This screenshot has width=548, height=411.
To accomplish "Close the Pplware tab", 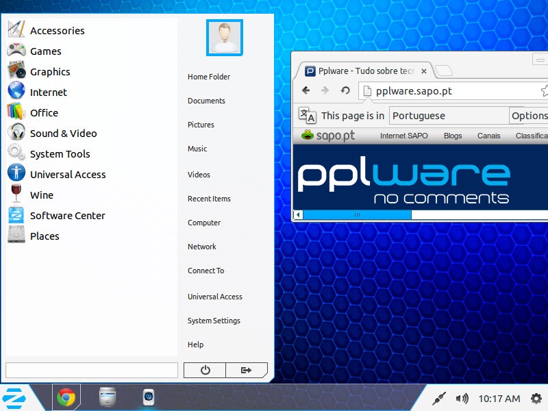I will pos(424,71).
